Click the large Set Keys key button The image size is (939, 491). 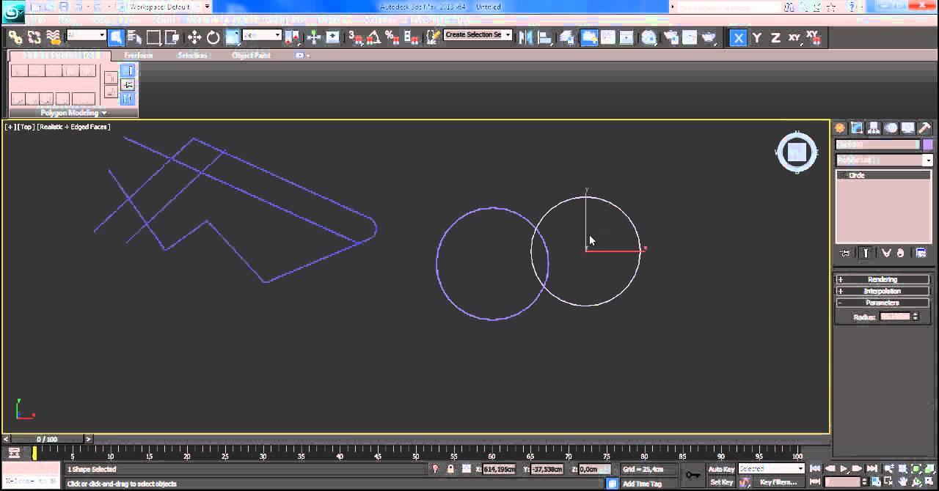click(x=692, y=476)
